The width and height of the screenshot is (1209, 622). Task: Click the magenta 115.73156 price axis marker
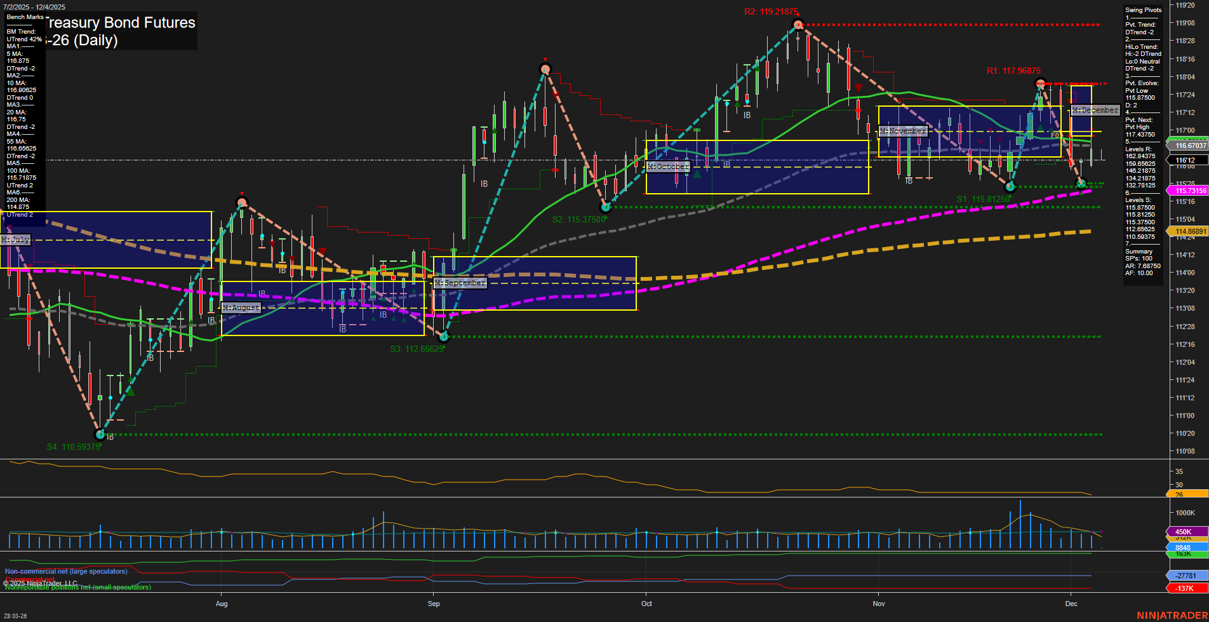tap(1187, 191)
